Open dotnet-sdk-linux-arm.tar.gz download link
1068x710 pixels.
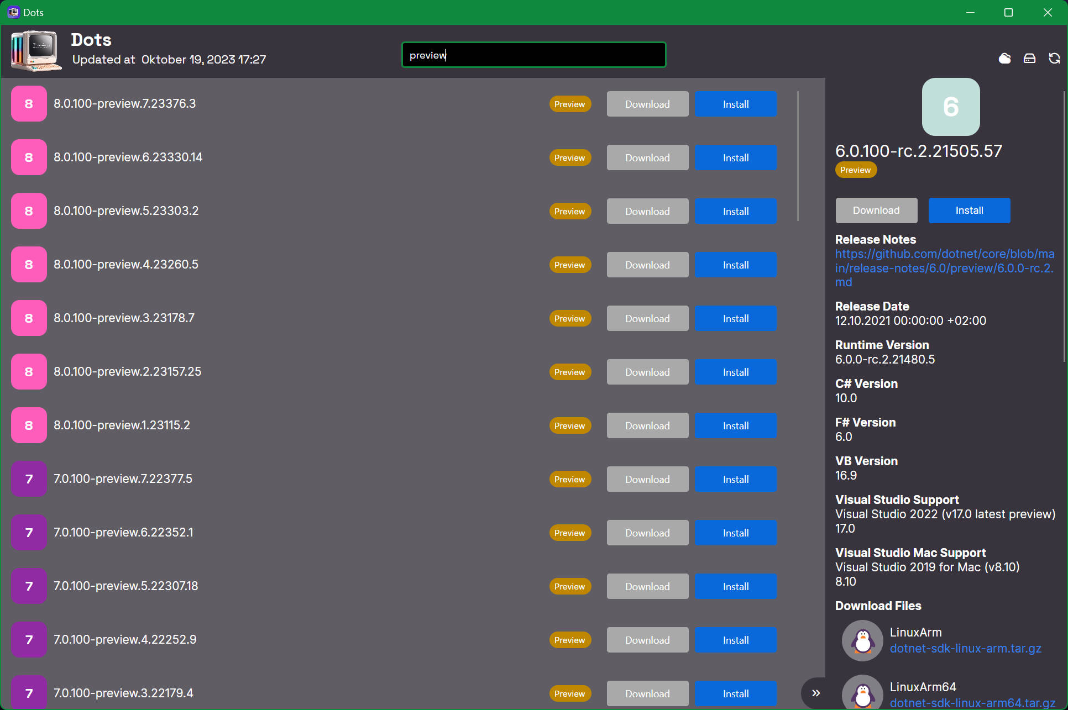[965, 649]
